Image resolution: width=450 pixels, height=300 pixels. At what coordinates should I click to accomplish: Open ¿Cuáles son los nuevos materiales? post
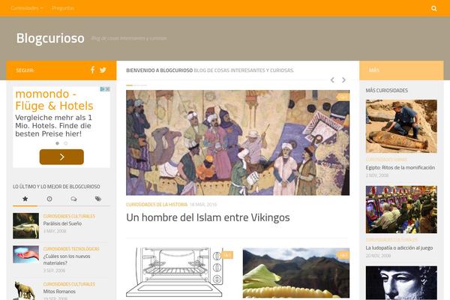67,259
